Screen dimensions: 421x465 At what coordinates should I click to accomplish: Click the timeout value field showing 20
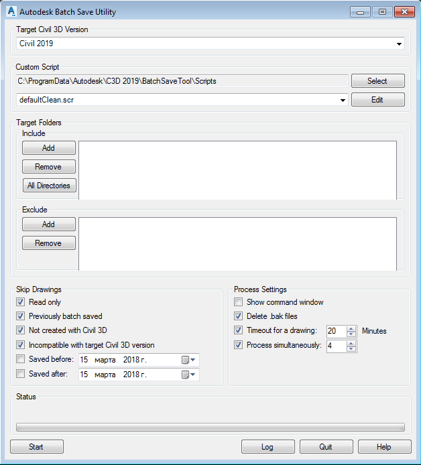point(337,331)
